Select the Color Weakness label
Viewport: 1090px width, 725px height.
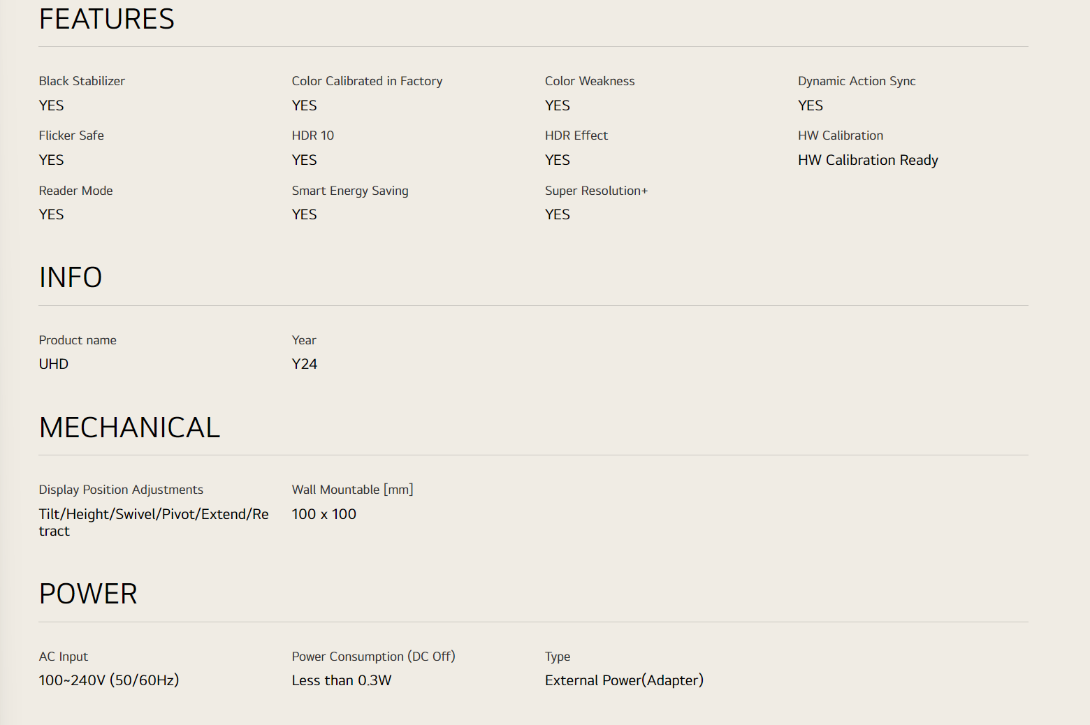(590, 81)
